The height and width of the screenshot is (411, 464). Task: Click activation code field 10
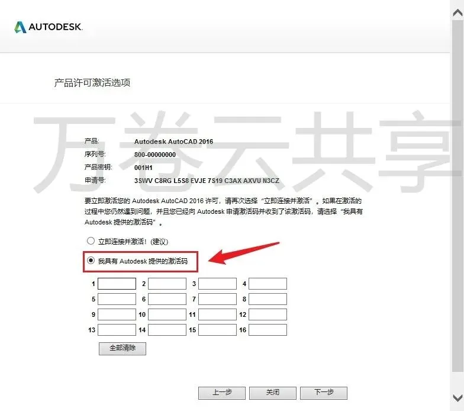click(167, 314)
